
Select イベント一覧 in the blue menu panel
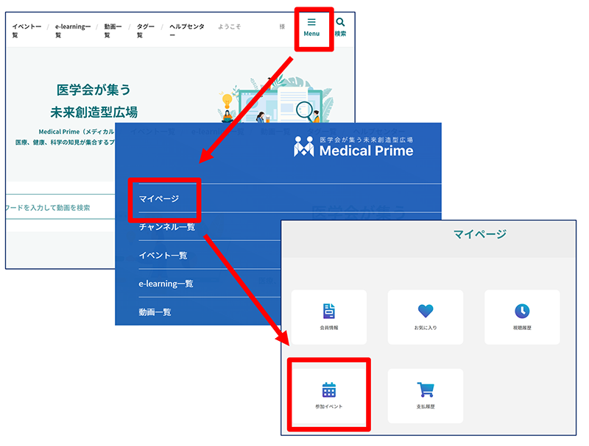[163, 256]
